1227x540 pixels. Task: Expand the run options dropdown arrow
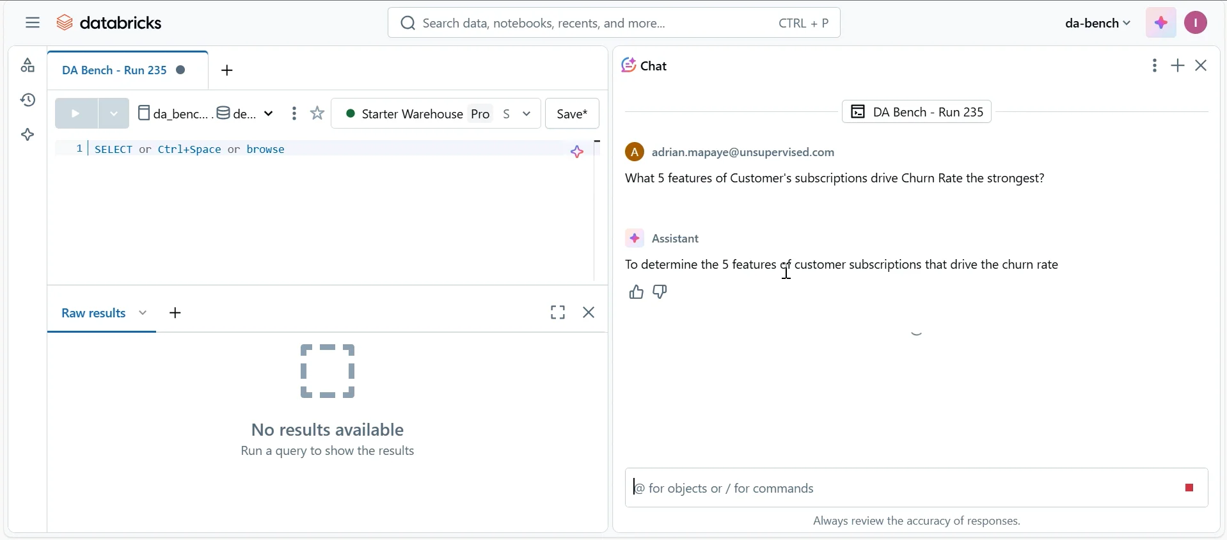click(115, 114)
